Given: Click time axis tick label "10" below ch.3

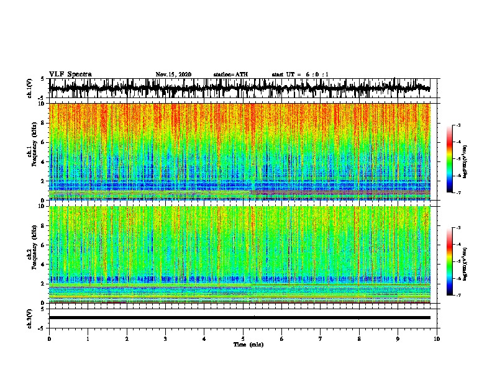Looking at the screenshot, I should pyautogui.click(x=437, y=339).
